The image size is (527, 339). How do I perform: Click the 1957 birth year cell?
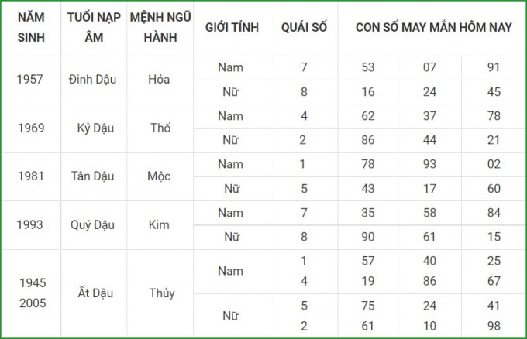click(30, 80)
